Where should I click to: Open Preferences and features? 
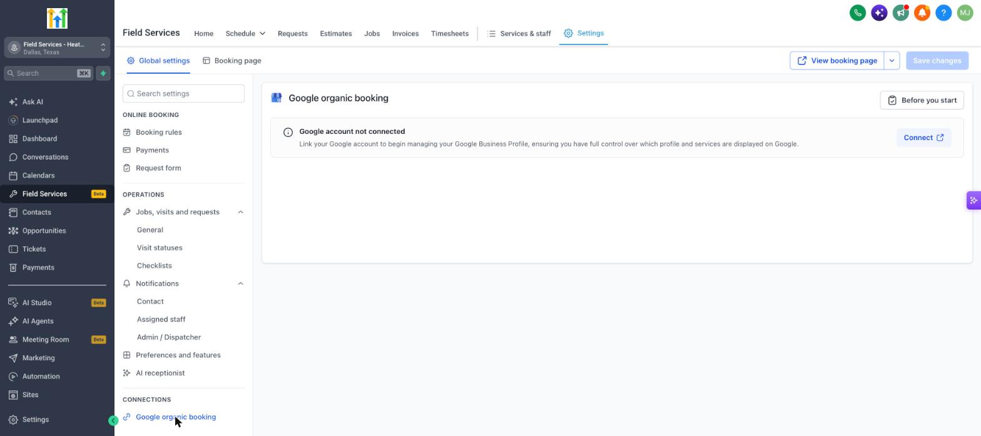(178, 355)
